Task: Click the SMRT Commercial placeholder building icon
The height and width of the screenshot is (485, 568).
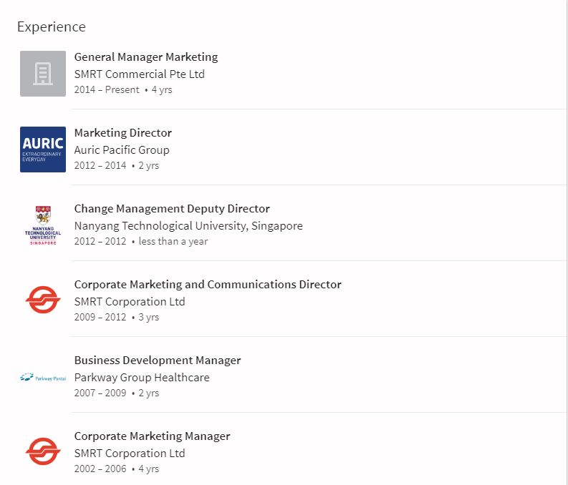Action: (43, 74)
